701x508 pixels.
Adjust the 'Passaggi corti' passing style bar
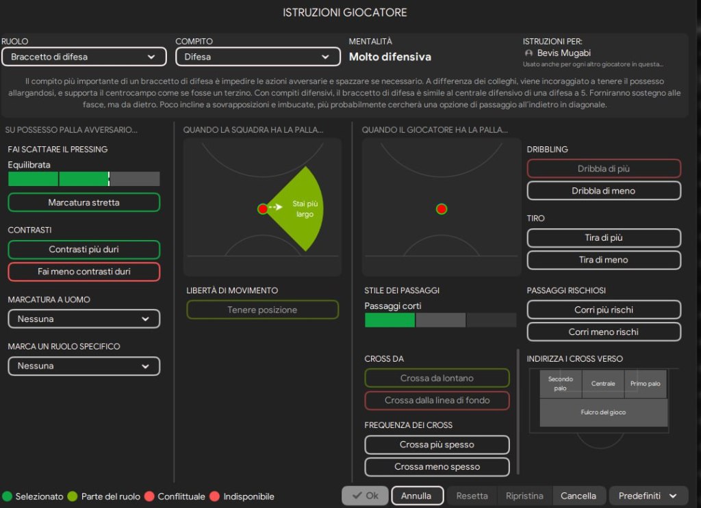[440, 320]
